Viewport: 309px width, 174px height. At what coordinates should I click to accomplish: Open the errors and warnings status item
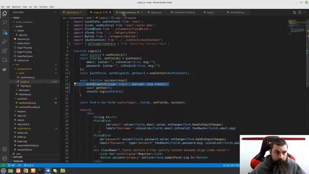click(x=28, y=165)
